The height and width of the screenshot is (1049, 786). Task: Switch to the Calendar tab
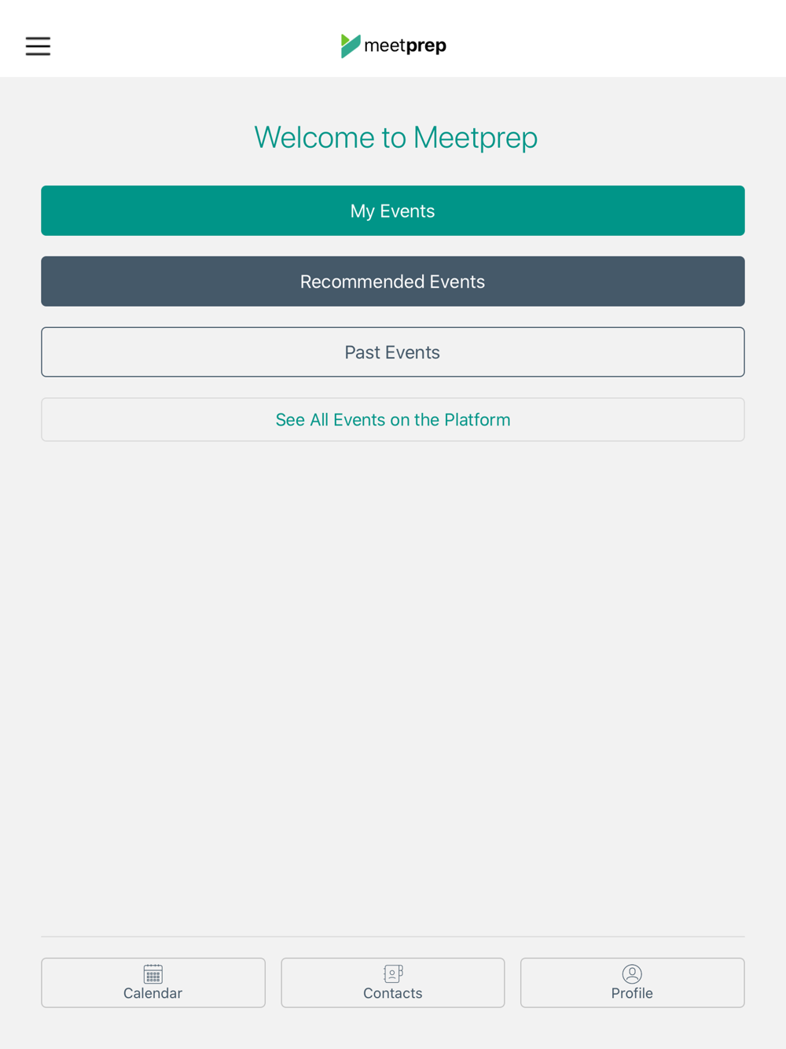[x=153, y=982]
